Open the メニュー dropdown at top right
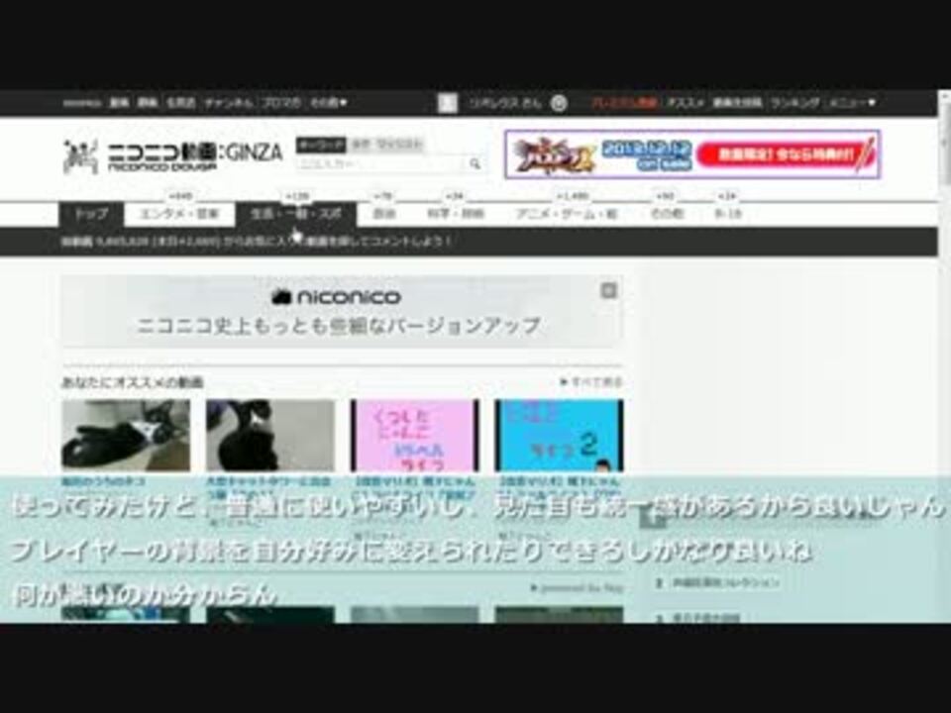Image resolution: width=951 pixels, height=713 pixels. coord(852,103)
